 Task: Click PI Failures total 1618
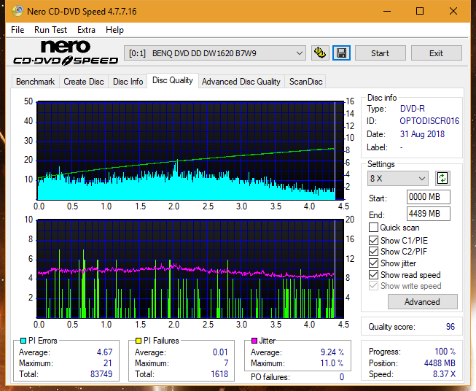[219, 373]
